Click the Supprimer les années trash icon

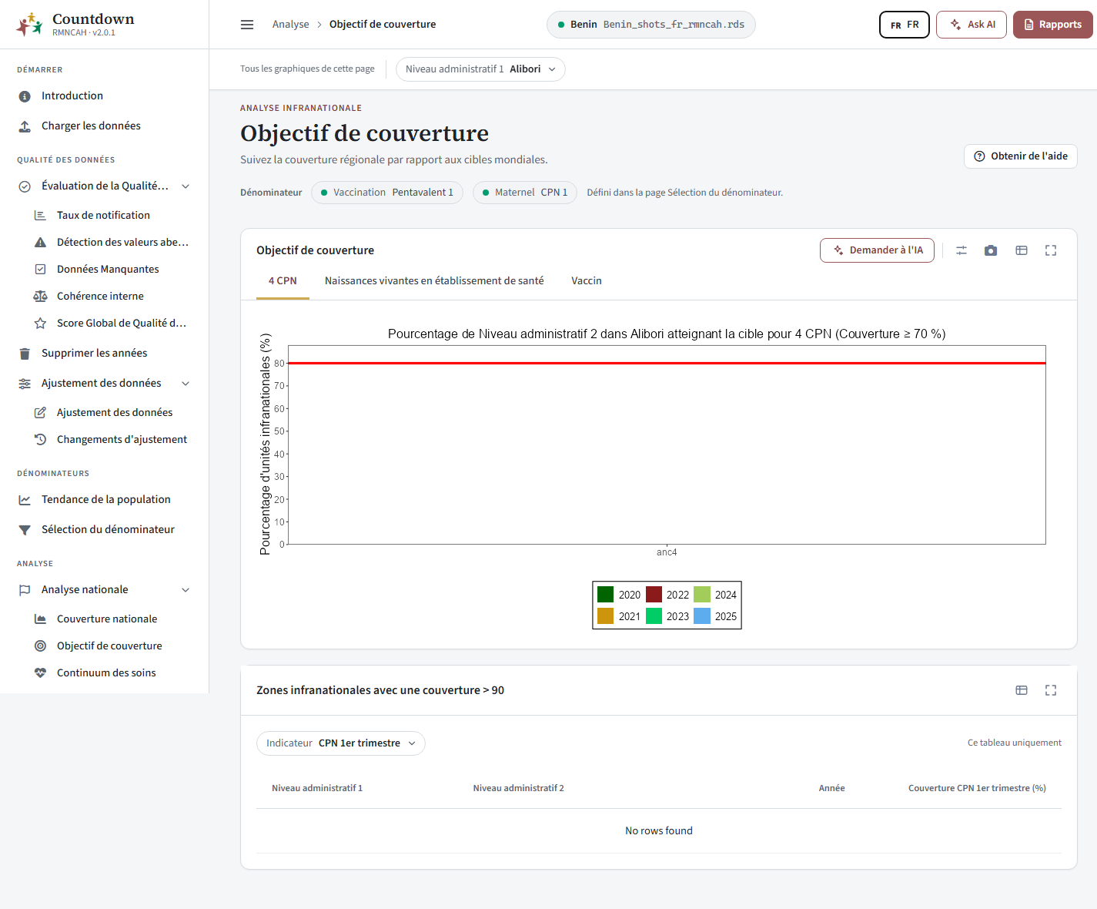coord(25,354)
